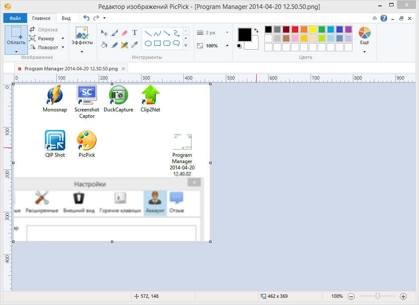This screenshot has width=419, height=305.
Task: Choose the arrow line shape
Action: tap(167, 33)
